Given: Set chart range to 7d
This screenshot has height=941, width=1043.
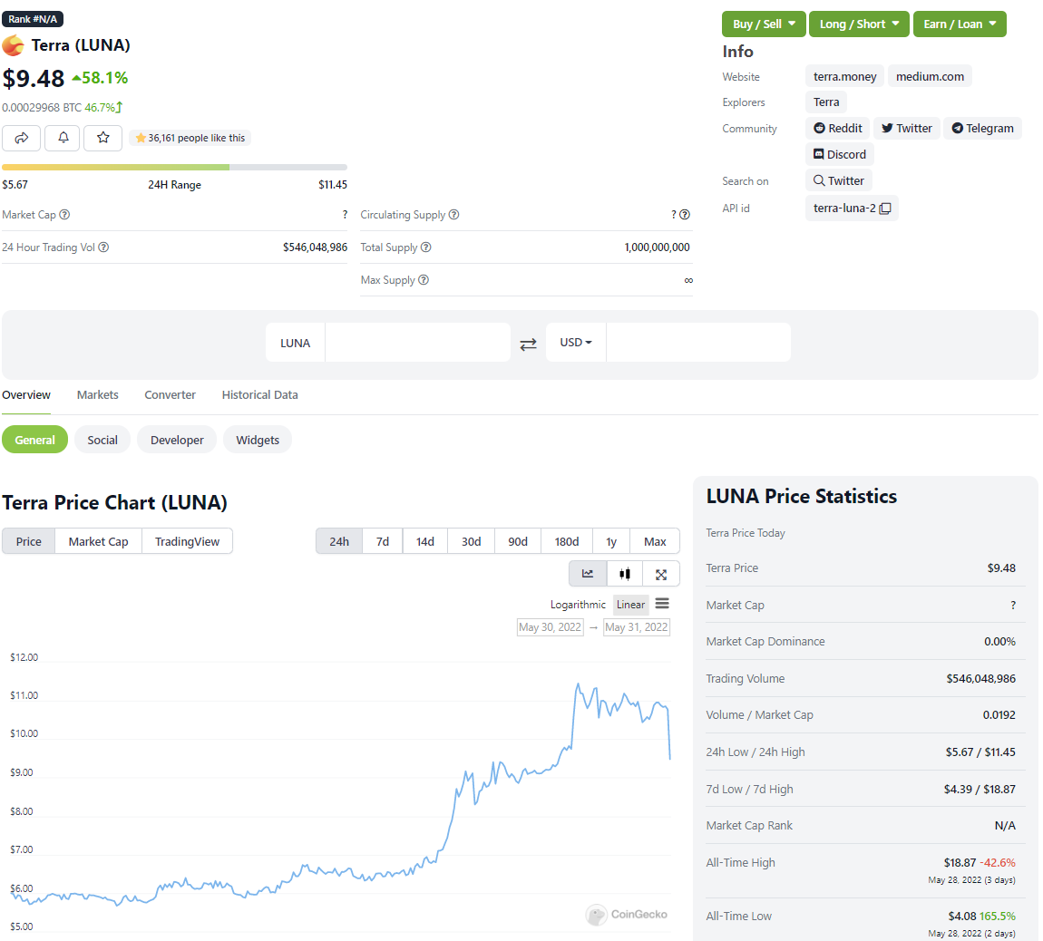Looking at the screenshot, I should [x=383, y=541].
